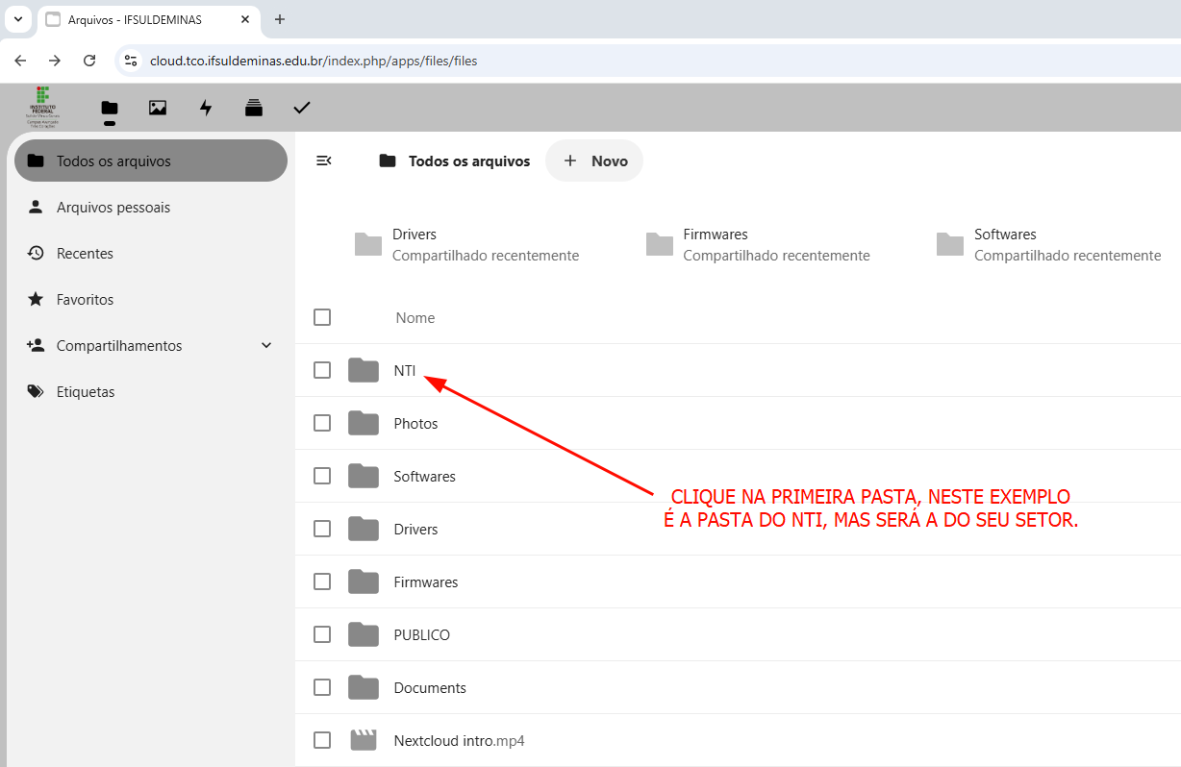Open the Activity lightning bolt icon
The width and height of the screenshot is (1181, 767).
[x=206, y=108]
